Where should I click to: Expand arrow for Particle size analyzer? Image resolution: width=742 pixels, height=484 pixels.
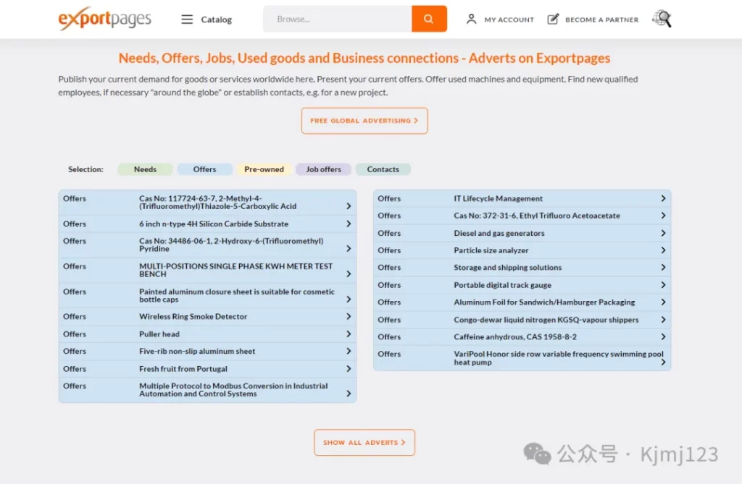[x=663, y=250]
